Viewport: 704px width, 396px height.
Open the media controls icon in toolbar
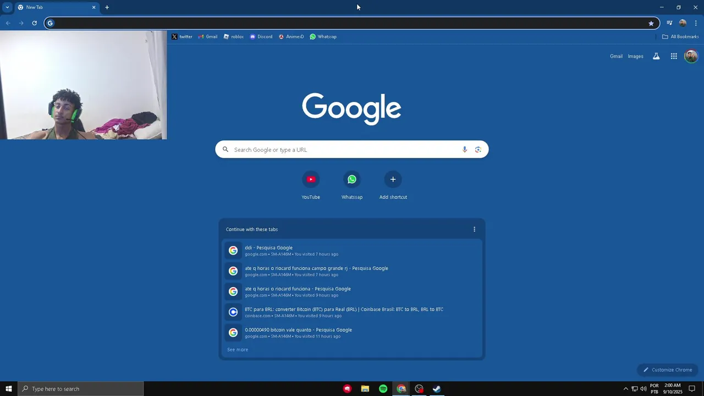point(669,23)
